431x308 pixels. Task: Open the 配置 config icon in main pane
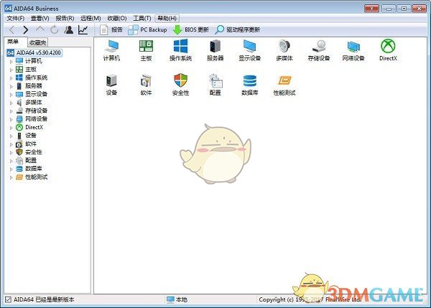215,85
